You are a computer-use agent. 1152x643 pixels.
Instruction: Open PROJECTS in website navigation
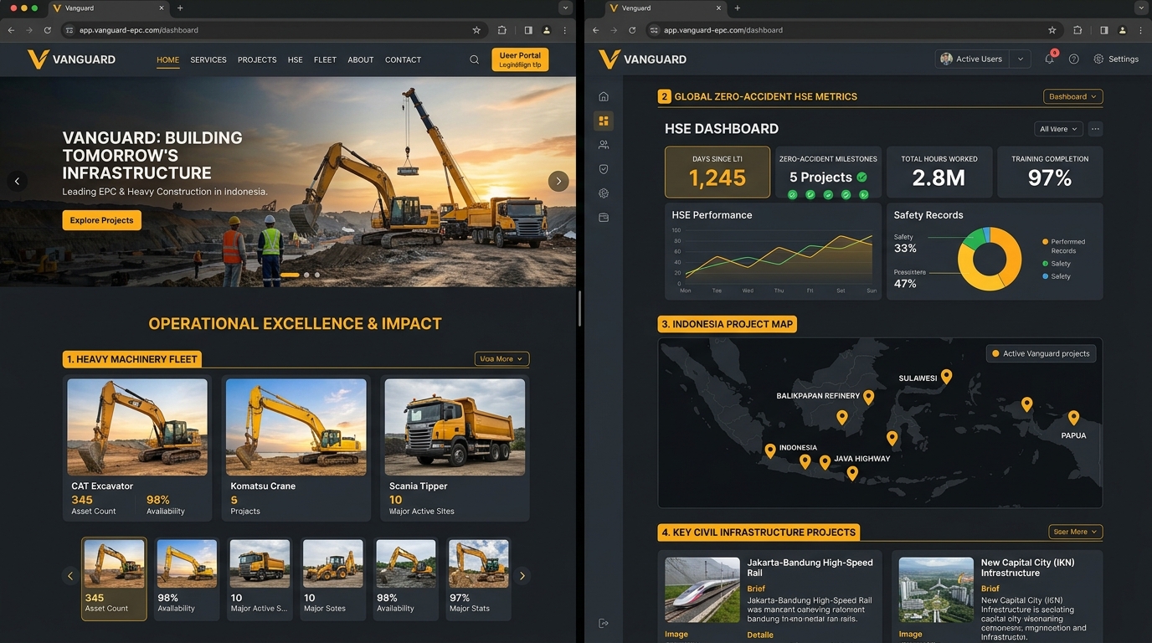point(257,59)
